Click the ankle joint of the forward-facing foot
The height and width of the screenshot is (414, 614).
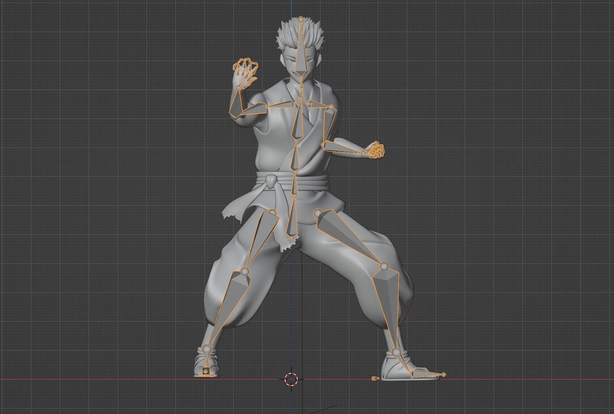point(207,349)
